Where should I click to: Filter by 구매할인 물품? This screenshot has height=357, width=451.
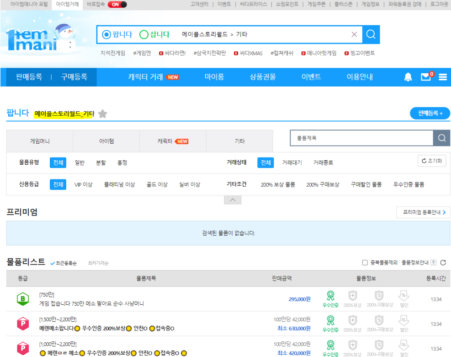tap(366, 184)
